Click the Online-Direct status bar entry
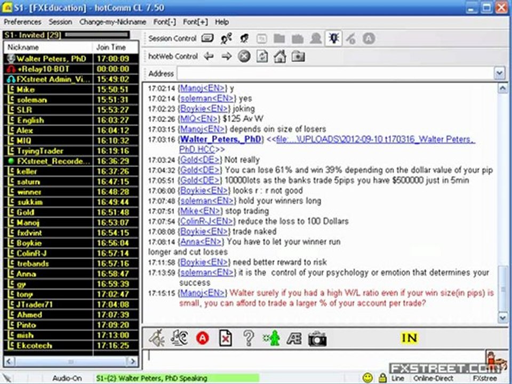512x384 pixels. click(433, 378)
